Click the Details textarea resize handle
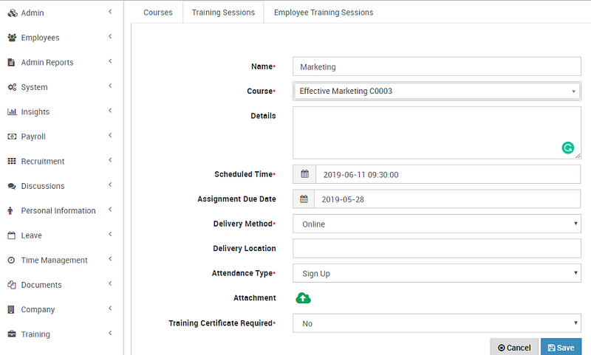 point(578,156)
